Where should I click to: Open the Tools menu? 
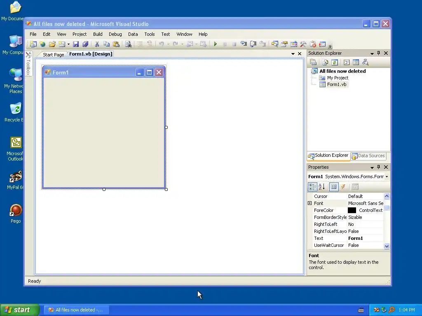pos(149,34)
